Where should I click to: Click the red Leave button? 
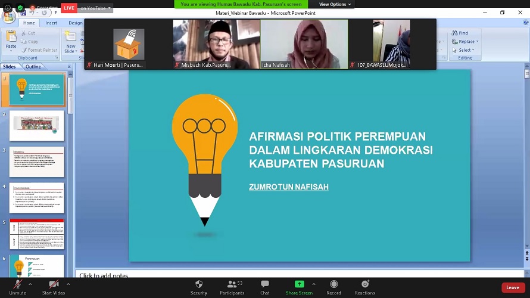click(x=513, y=287)
